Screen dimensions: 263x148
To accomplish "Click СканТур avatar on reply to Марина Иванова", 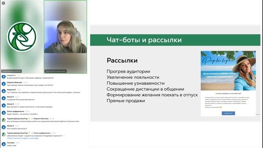I will point(4,120).
